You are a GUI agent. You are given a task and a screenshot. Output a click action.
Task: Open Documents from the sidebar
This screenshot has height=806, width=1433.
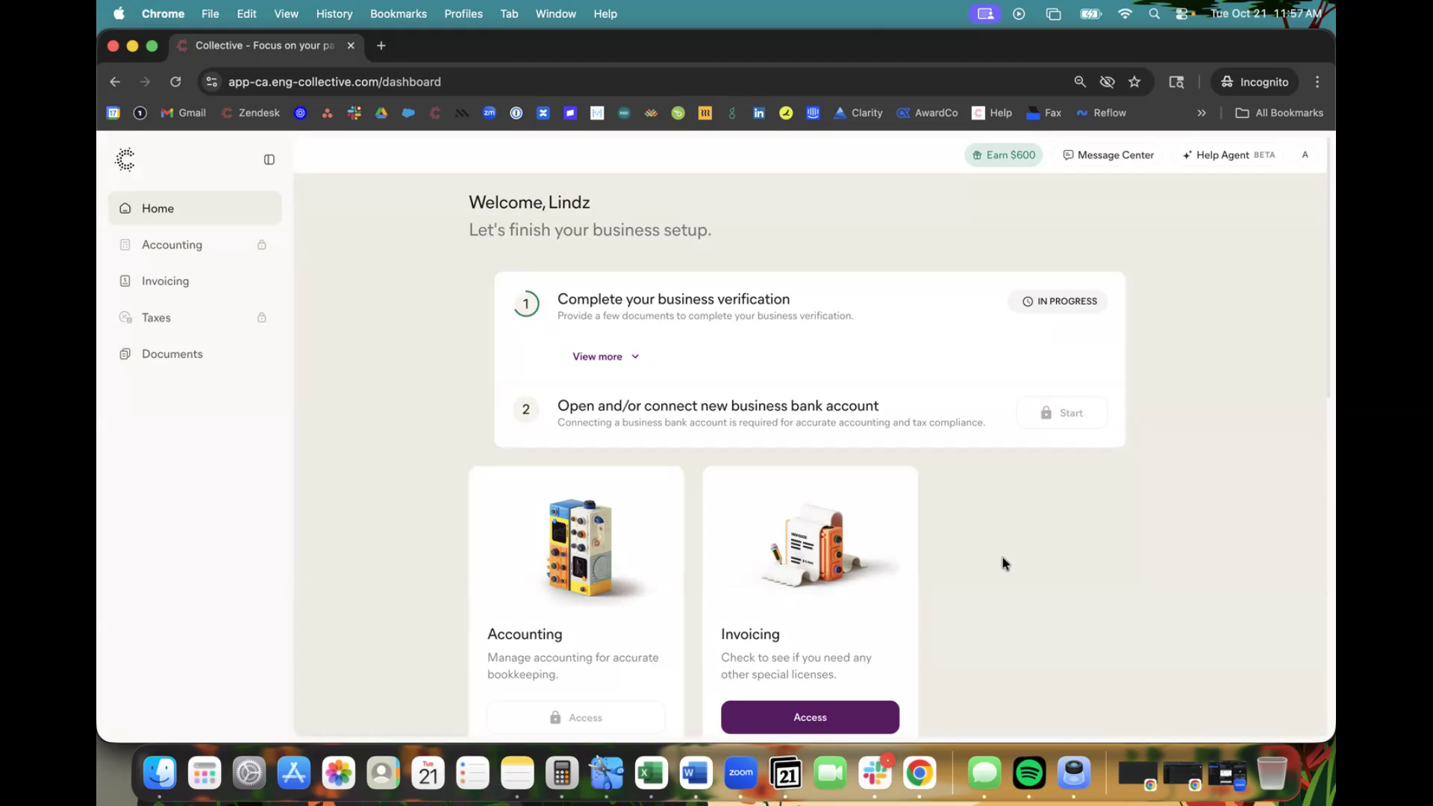172,354
